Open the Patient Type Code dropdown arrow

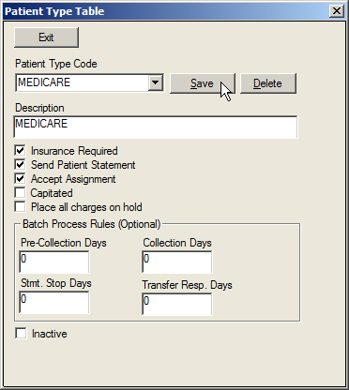[x=156, y=82]
